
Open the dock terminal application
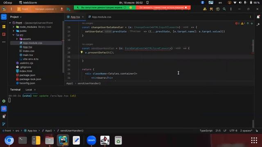[23, 140]
